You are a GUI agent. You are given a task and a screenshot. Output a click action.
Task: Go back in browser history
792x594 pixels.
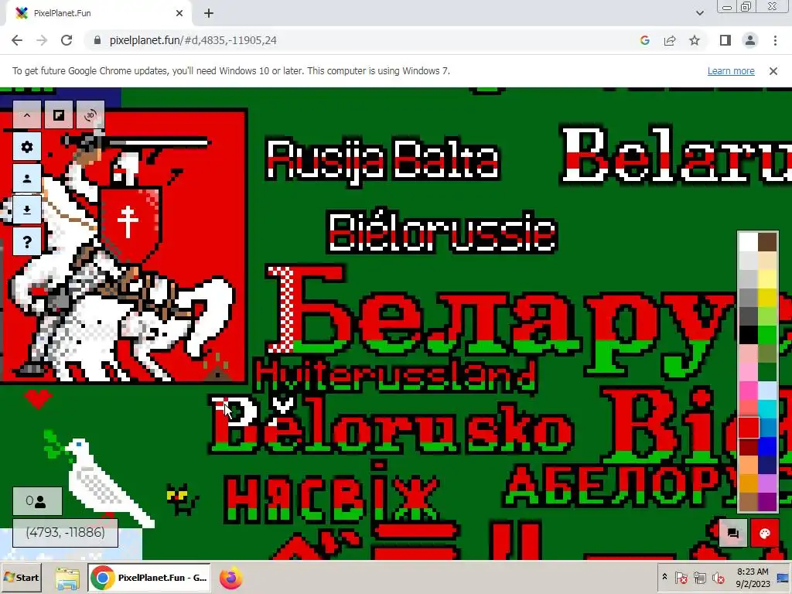click(17, 40)
